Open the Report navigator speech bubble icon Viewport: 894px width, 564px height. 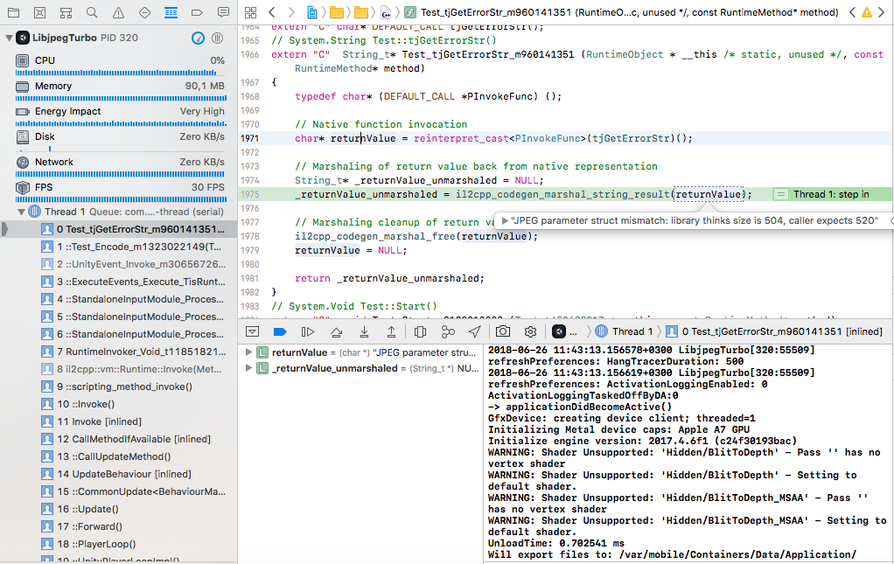click(x=222, y=11)
